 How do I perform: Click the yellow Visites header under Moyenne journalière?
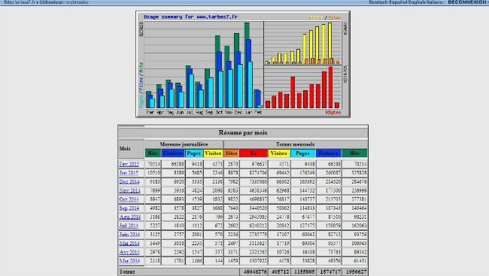click(213, 153)
